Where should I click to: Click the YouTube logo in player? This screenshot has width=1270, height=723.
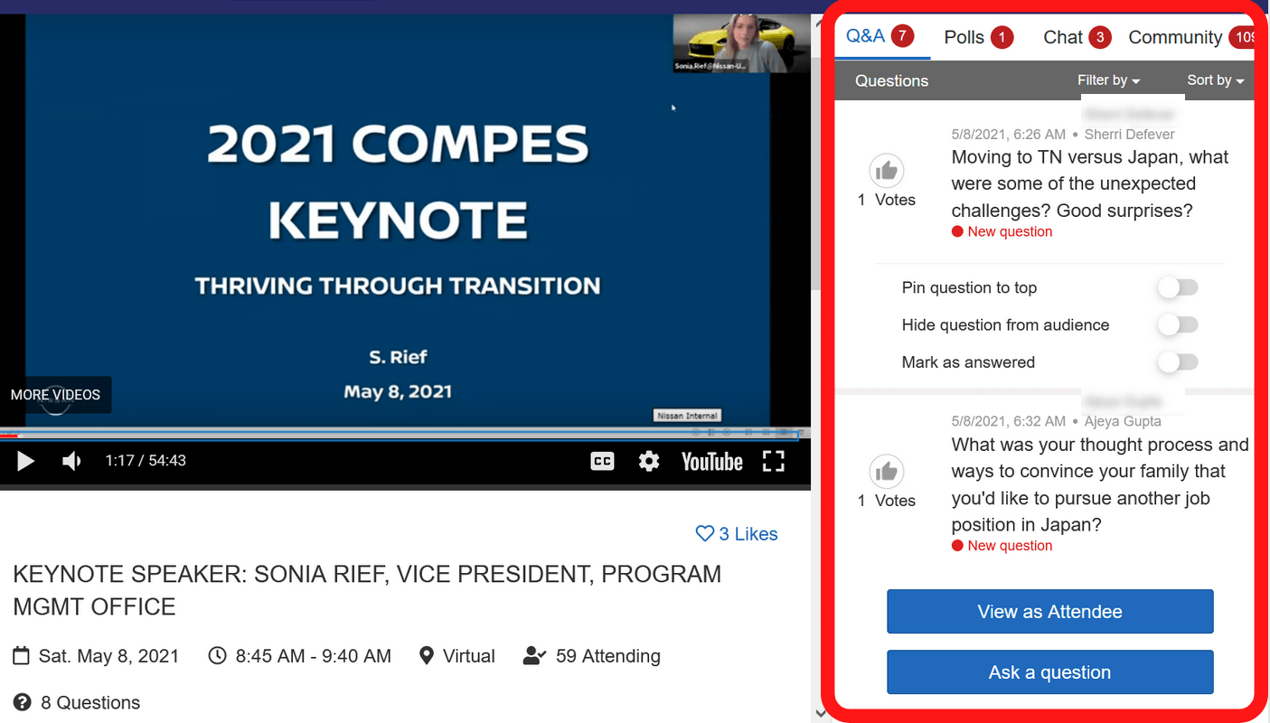point(711,462)
